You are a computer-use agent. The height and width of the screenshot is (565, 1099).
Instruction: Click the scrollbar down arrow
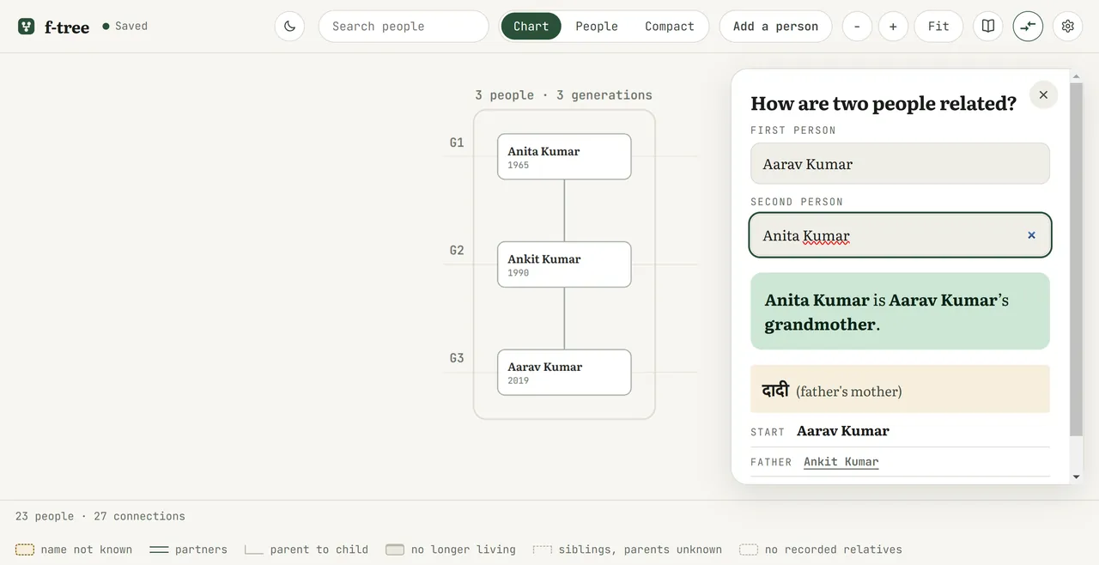point(1077,477)
